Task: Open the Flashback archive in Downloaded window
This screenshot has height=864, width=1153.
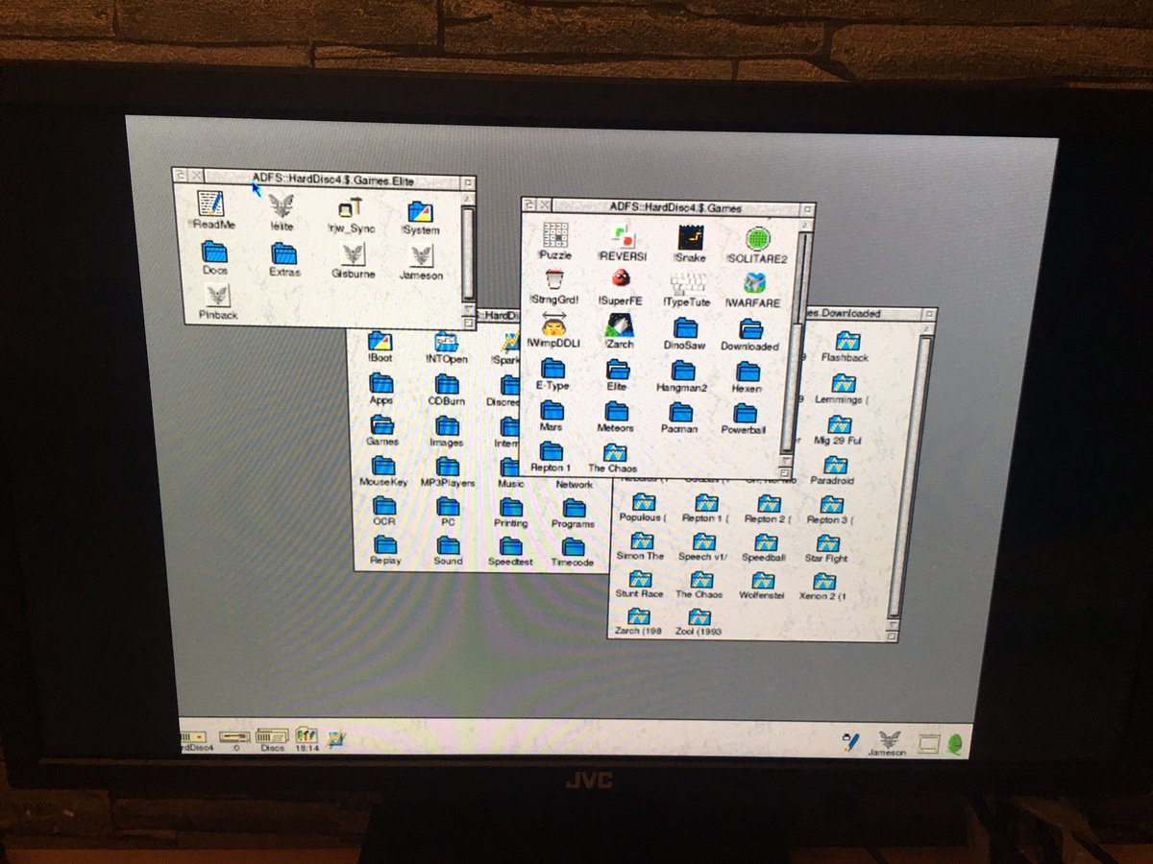Action: [846, 341]
